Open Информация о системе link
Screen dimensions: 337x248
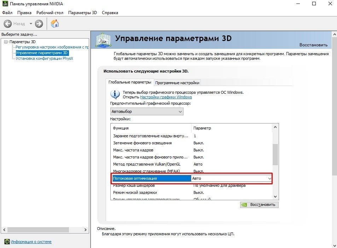coord(31,242)
